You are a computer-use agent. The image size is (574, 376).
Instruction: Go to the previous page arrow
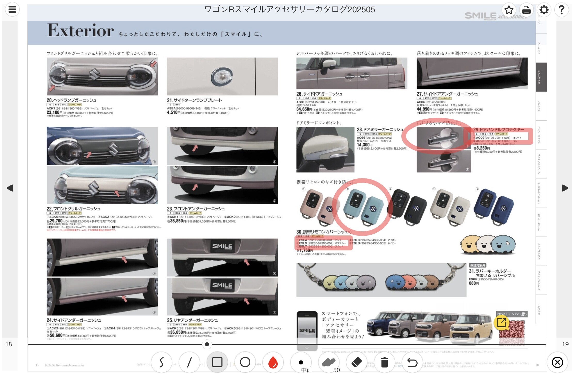tap(10, 188)
